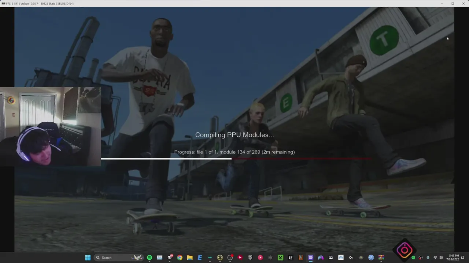Open Logitech G HUB from taskbar
The image size is (469, 263).
[x=351, y=258]
